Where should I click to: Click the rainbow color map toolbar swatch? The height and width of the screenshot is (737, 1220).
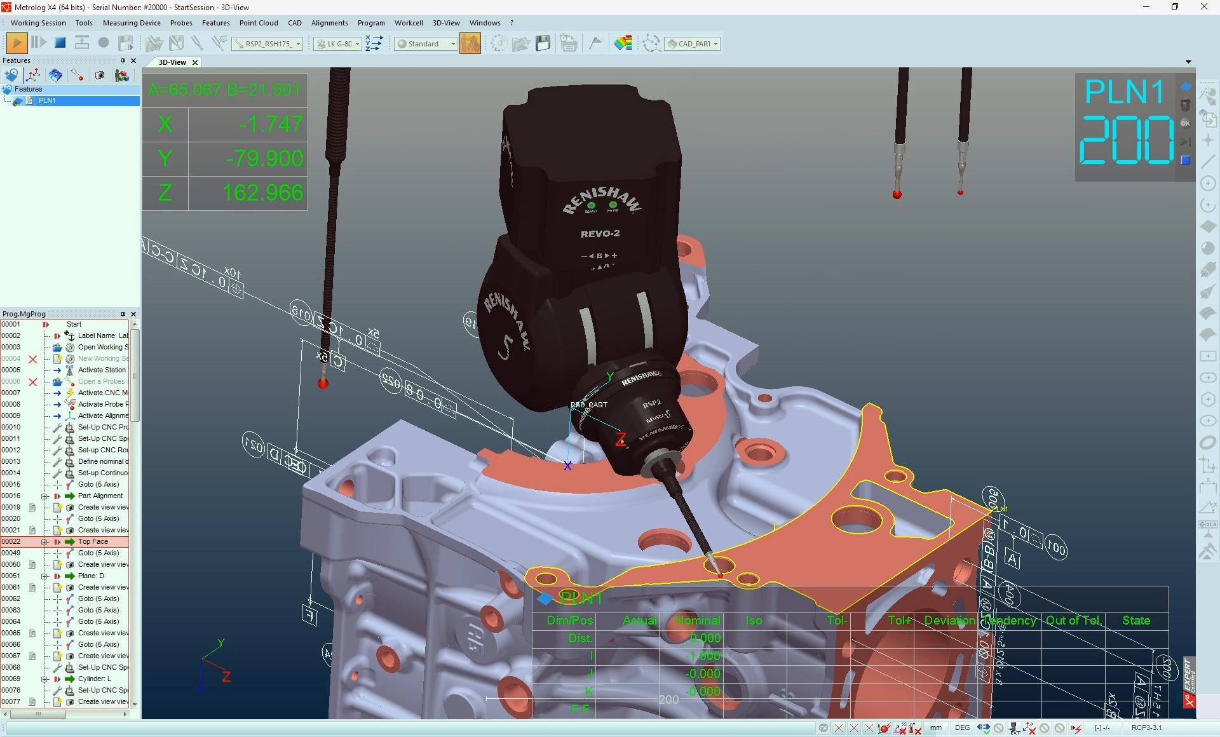click(x=623, y=43)
